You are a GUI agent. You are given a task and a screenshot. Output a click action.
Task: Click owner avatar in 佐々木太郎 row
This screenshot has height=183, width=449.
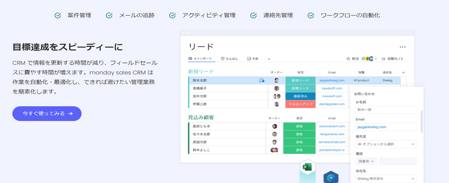coord(274,134)
